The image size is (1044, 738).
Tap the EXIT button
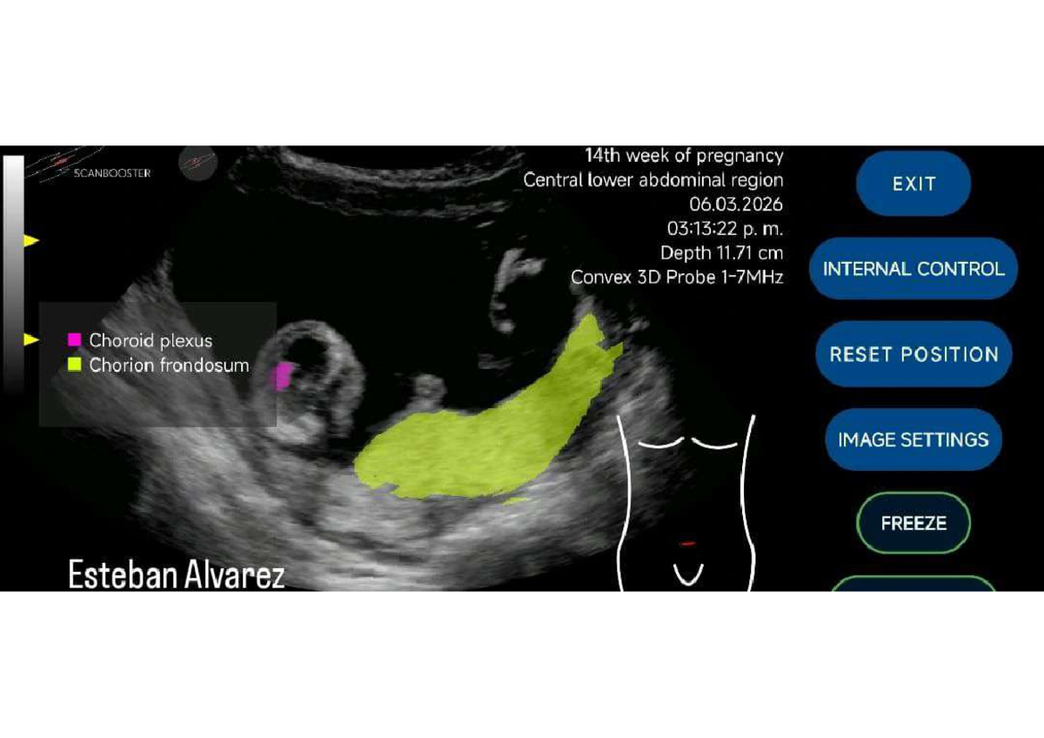(x=913, y=184)
